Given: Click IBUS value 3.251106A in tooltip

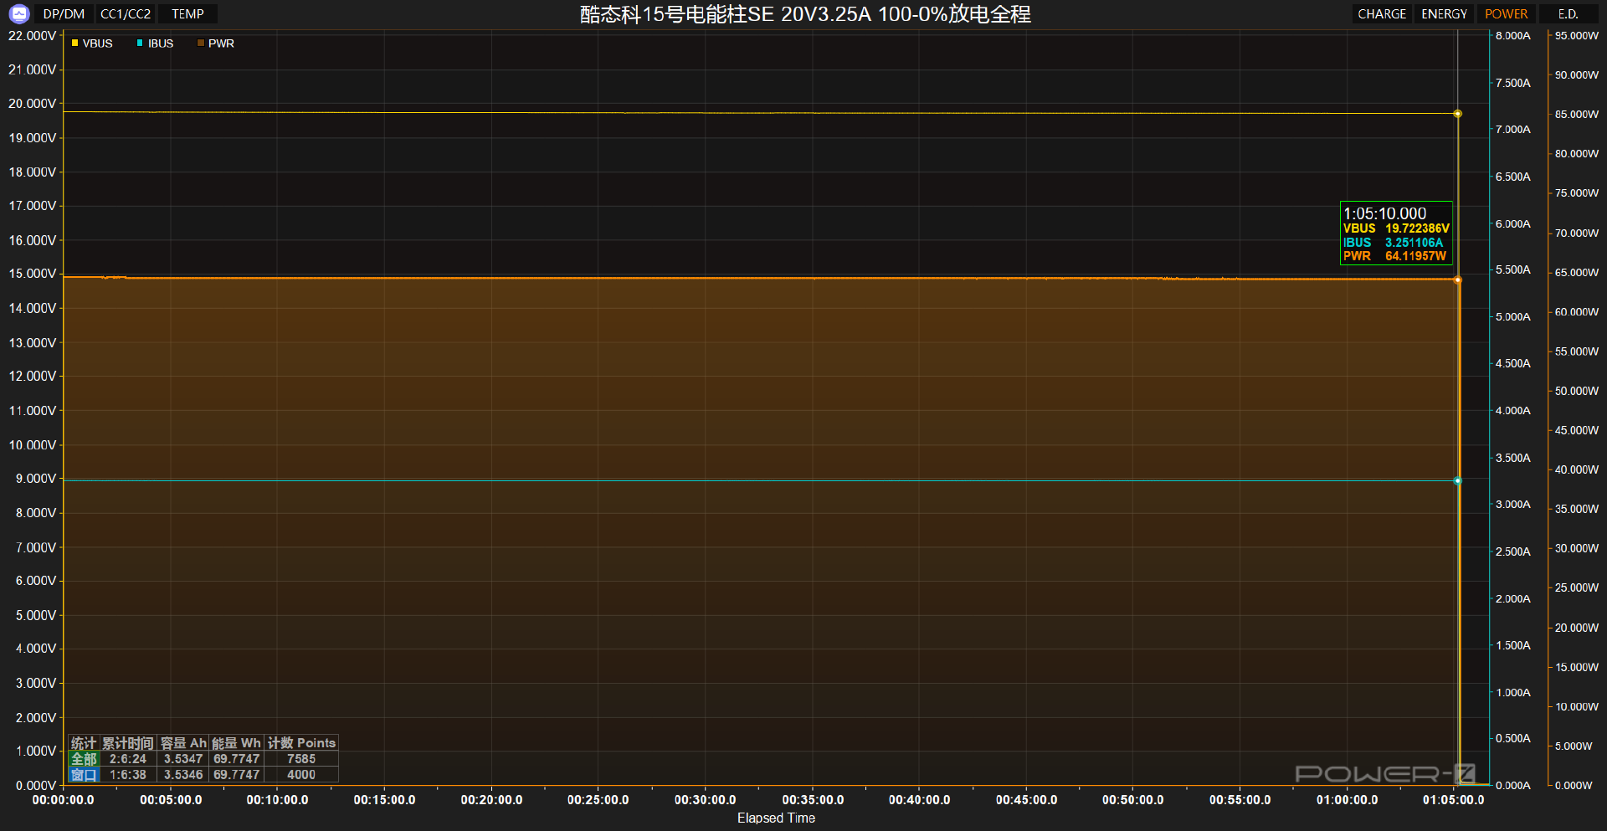Looking at the screenshot, I should coord(1414,243).
